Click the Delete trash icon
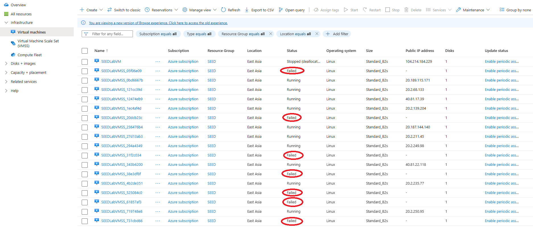This screenshot has height=232, width=533. point(406,10)
